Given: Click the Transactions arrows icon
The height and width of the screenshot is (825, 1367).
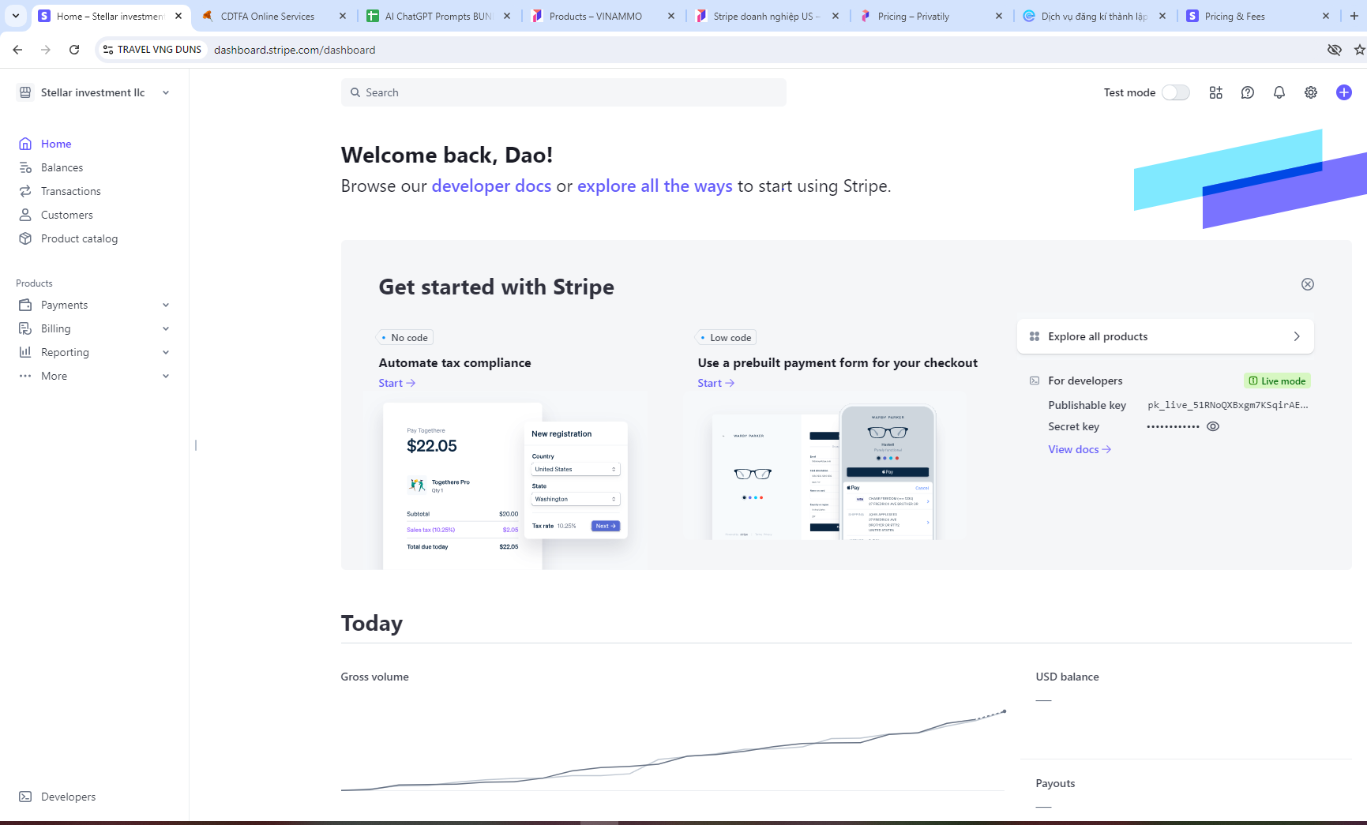Looking at the screenshot, I should coord(25,191).
